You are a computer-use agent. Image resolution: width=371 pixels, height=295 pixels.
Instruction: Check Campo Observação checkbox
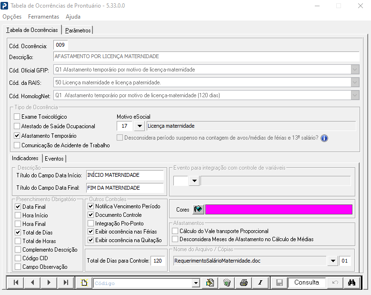click(18, 267)
